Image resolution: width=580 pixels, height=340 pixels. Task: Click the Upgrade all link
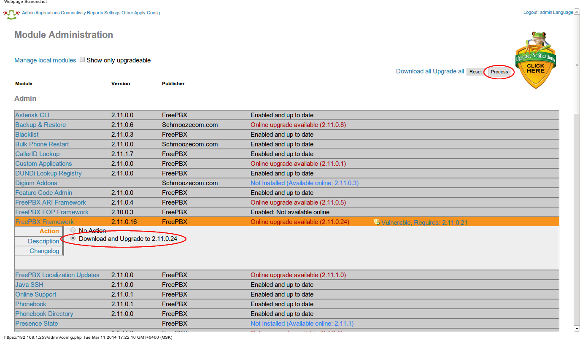(448, 71)
